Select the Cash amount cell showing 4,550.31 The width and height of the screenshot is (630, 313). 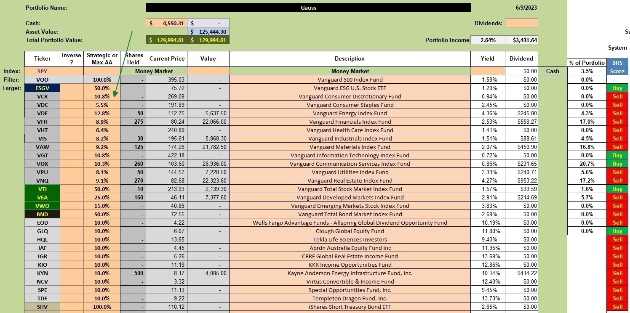point(166,23)
